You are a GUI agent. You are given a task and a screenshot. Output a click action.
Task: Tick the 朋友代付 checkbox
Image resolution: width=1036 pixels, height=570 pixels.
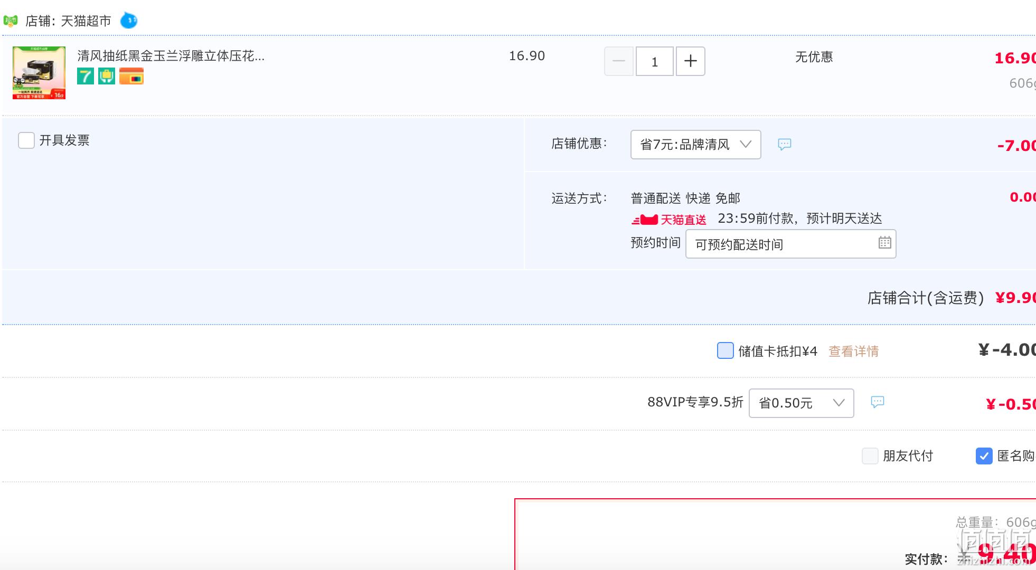coord(870,456)
